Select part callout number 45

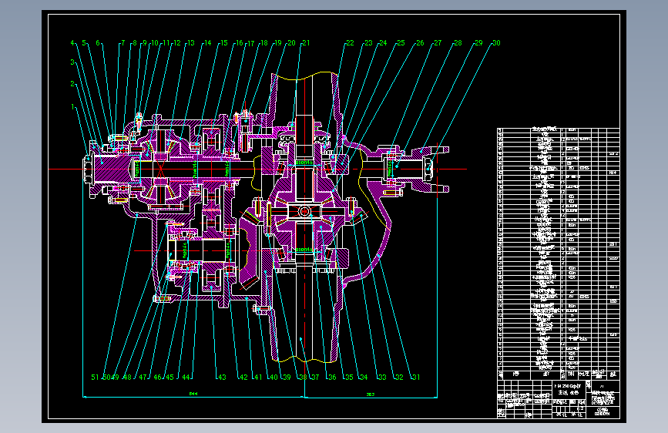pos(170,378)
